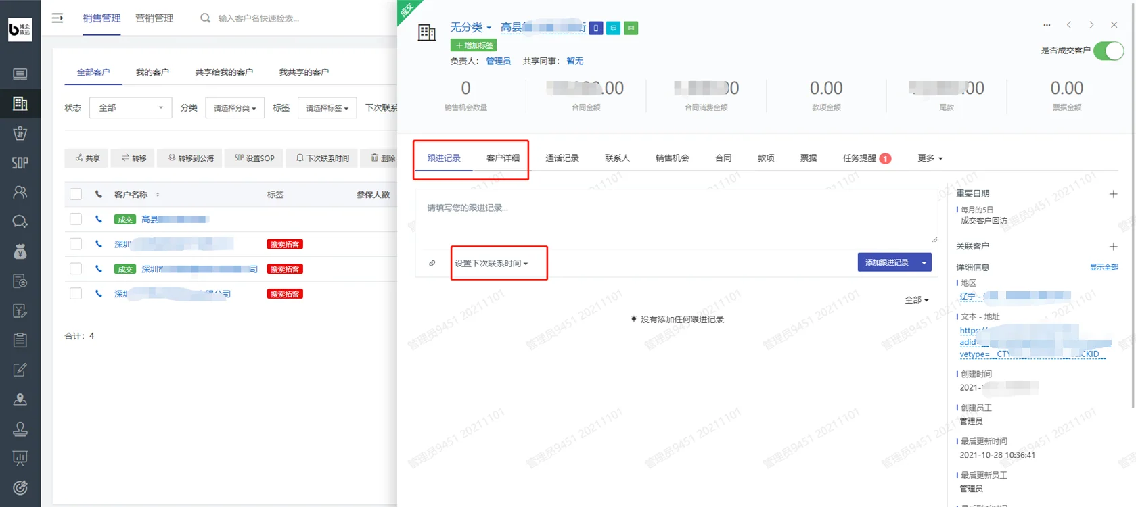Image resolution: width=1136 pixels, height=507 pixels.
Task: Open the 通话记录 tab
Action: [562, 158]
